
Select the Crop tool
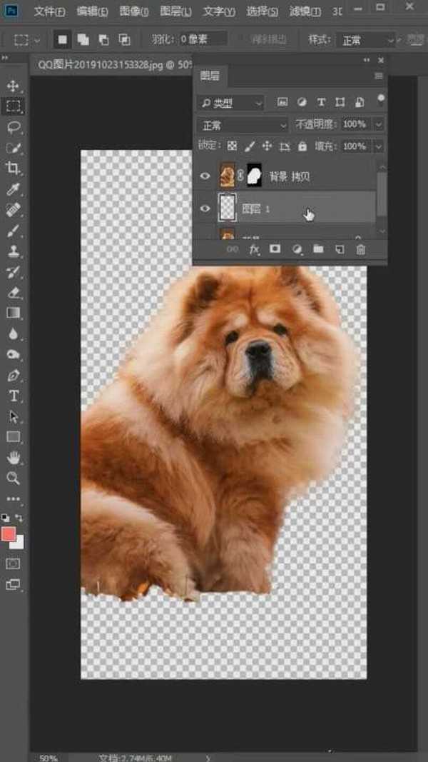[x=14, y=169]
